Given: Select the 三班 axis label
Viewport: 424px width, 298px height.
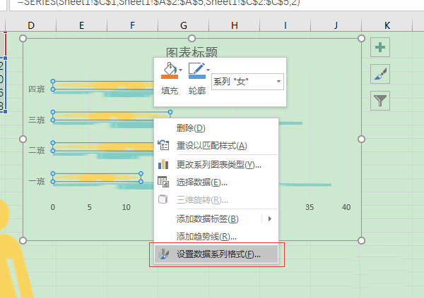Looking at the screenshot, I should click(37, 120).
